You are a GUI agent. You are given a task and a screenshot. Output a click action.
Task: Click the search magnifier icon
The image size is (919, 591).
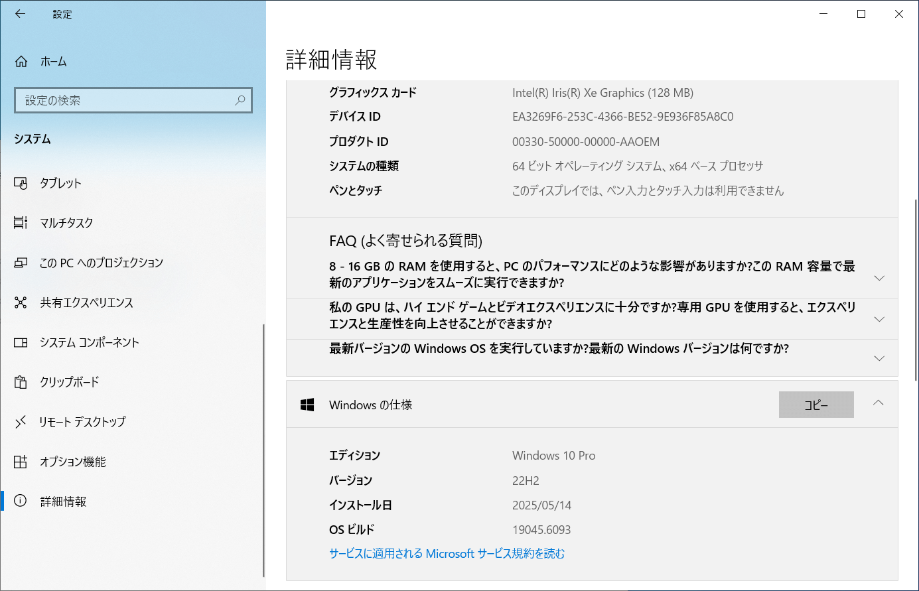240,100
